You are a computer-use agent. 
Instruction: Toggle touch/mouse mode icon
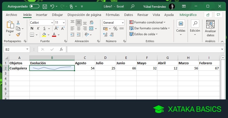pos(71,6)
